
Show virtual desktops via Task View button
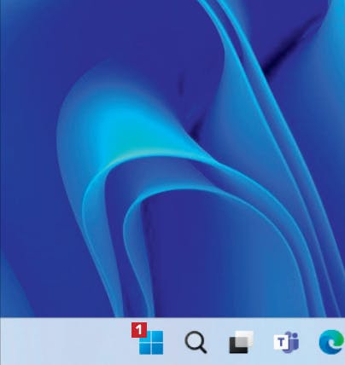pos(241,342)
